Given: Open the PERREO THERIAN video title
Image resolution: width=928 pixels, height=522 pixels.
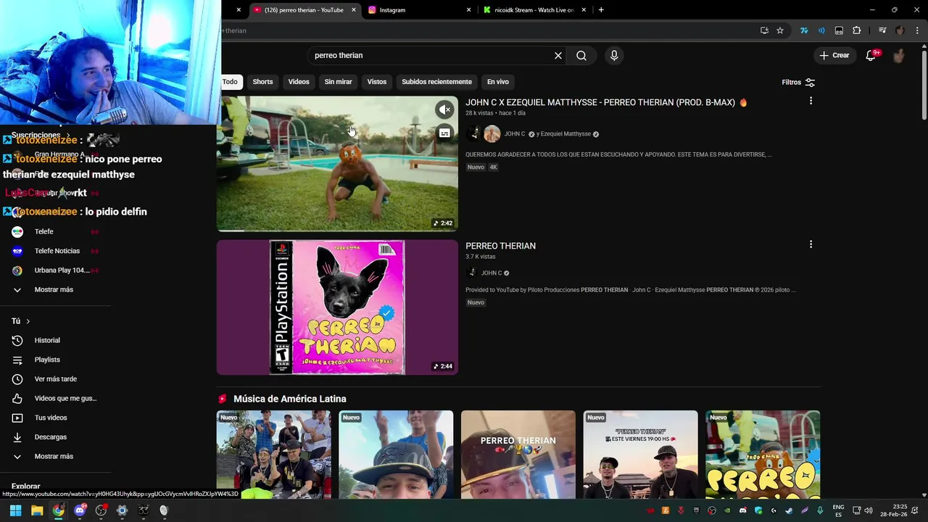Looking at the screenshot, I should click(x=500, y=246).
